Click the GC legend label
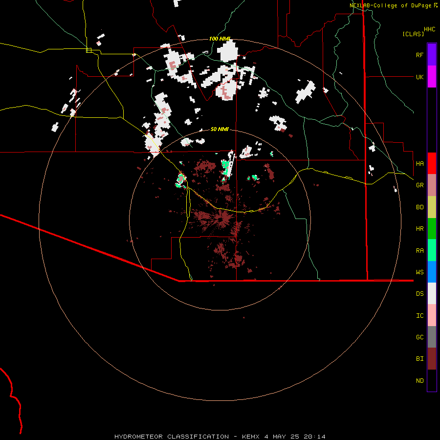 pos(419,337)
